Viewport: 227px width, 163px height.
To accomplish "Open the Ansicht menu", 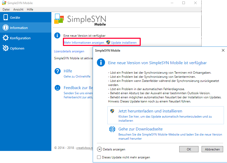I will (18, 9).
